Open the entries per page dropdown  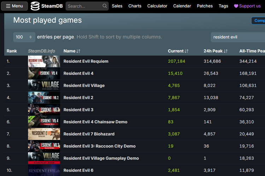(x=24, y=37)
